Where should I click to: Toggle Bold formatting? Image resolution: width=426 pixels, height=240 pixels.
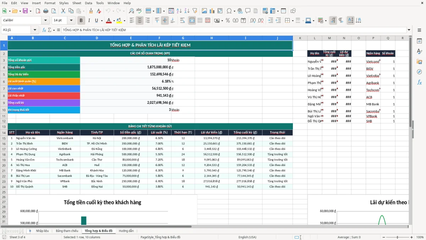coord(81,21)
